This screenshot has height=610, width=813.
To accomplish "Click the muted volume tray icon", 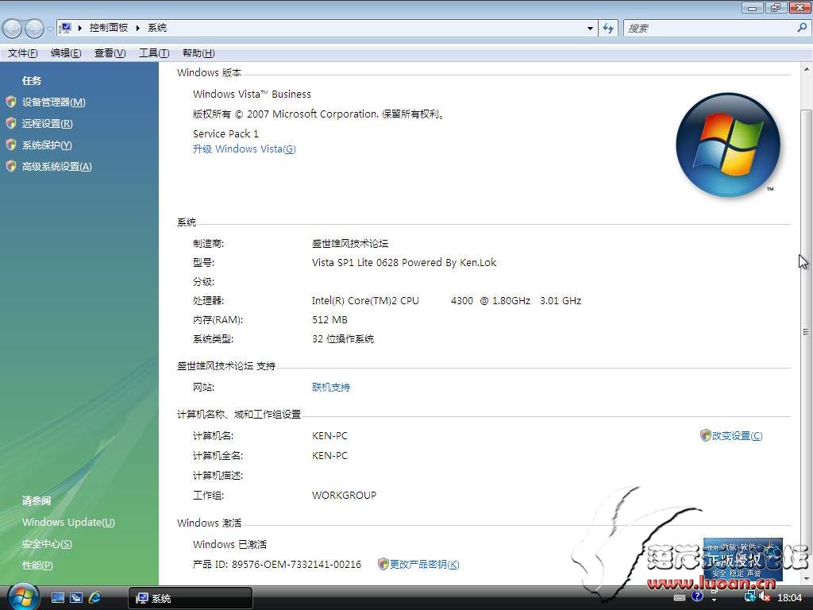I will [x=765, y=597].
